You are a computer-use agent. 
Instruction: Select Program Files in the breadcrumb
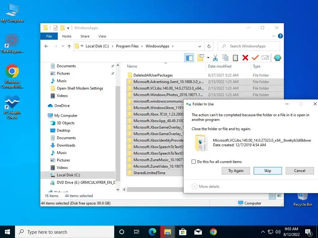[x=127, y=46]
